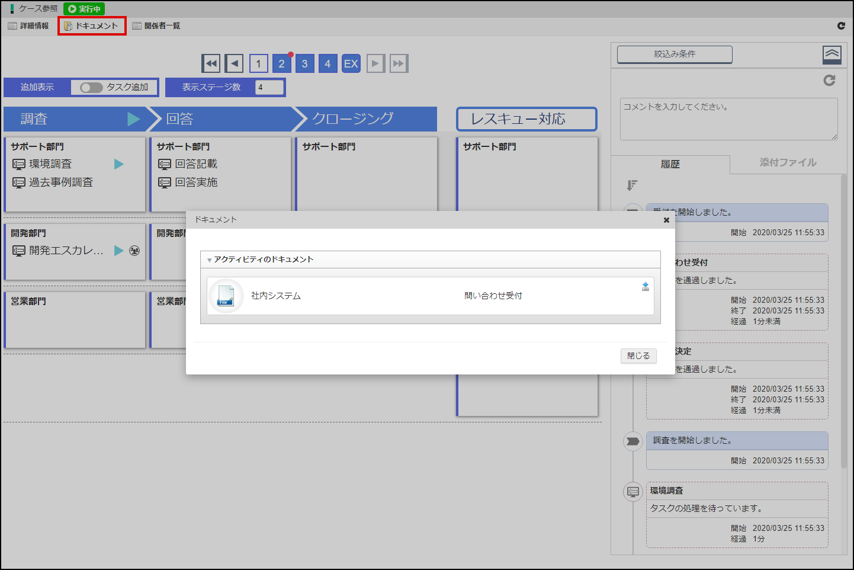Screen dimensions: 854x570
Task: Click the comment input text area
Action: click(728, 119)
